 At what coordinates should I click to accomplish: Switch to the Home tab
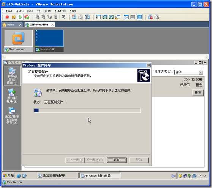click(11, 25)
